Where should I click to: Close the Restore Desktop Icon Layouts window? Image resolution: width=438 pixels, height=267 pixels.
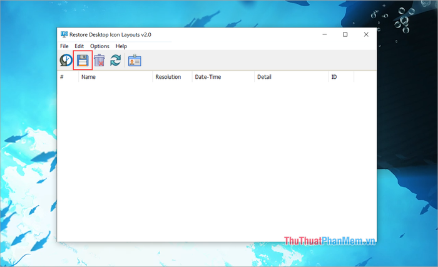click(366, 34)
